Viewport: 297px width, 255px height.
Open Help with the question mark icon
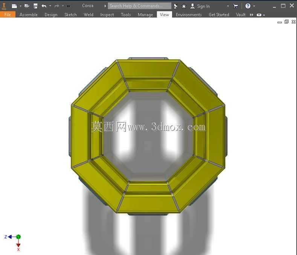pyautogui.click(x=248, y=6)
